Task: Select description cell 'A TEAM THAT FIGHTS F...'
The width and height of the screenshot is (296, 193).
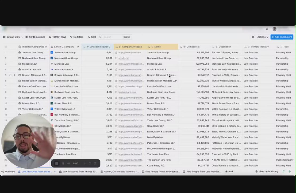Action: 226,160
